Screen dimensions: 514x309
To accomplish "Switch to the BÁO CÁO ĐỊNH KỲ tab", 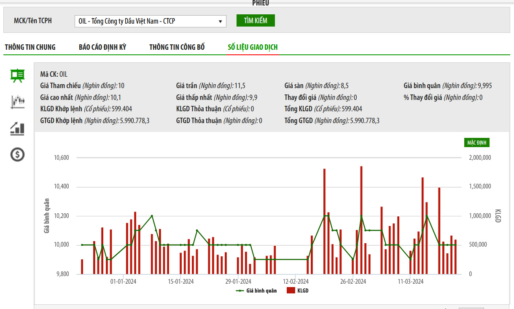I will point(102,47).
